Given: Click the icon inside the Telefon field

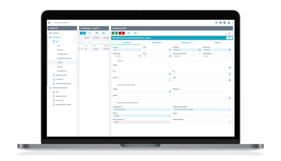Looking at the screenshot, I should tap(170, 92).
